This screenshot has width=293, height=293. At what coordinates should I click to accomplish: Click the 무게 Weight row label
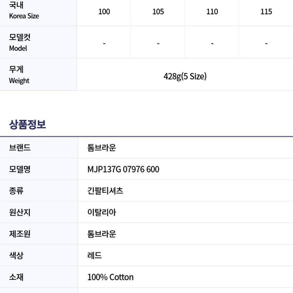click(x=38, y=75)
